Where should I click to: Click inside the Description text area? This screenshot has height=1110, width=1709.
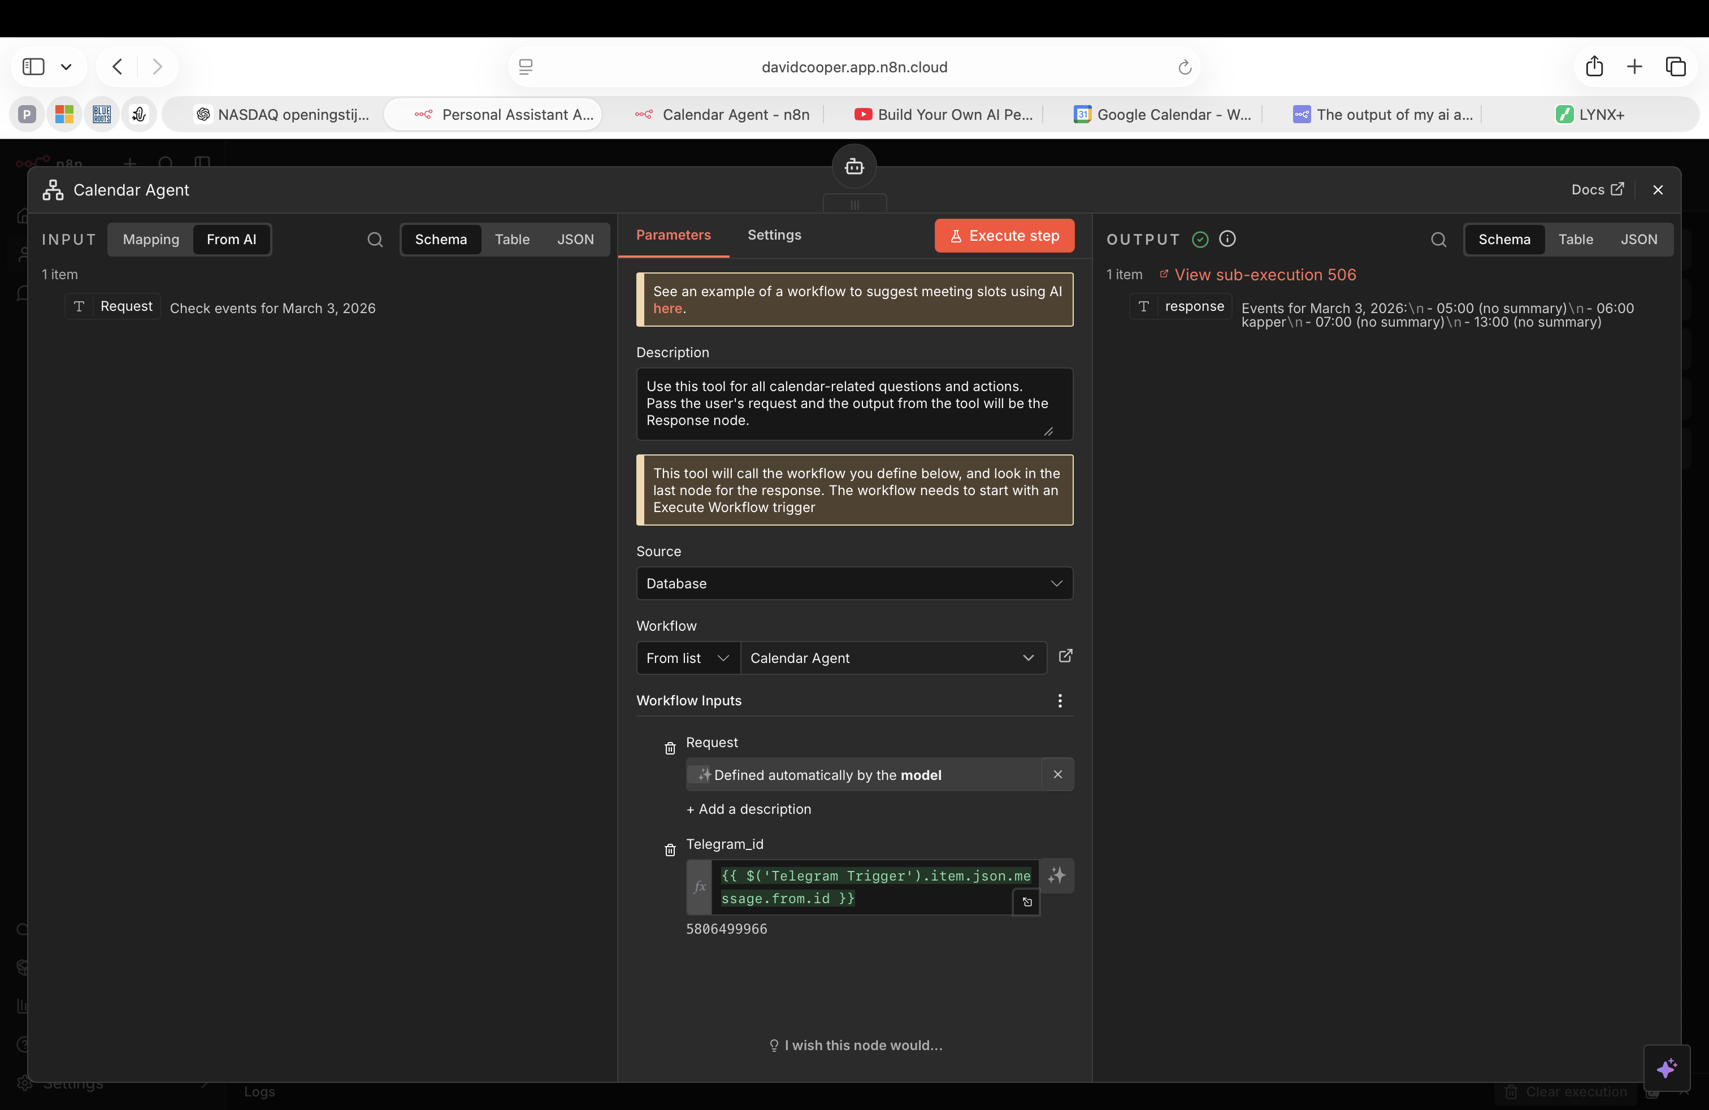[846, 404]
